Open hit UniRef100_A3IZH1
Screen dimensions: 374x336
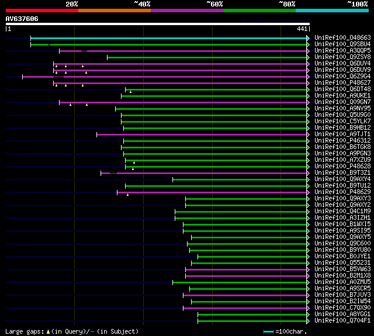point(342,218)
